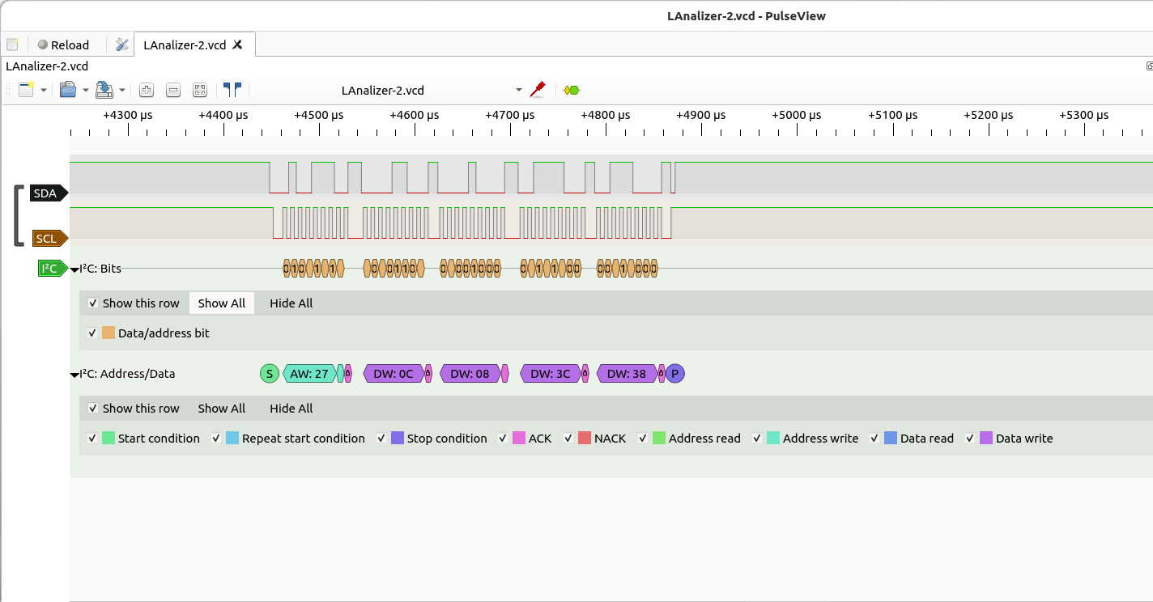Click the +5000 µs ruler marker
The height and width of the screenshot is (602, 1153).
pyautogui.click(x=798, y=116)
